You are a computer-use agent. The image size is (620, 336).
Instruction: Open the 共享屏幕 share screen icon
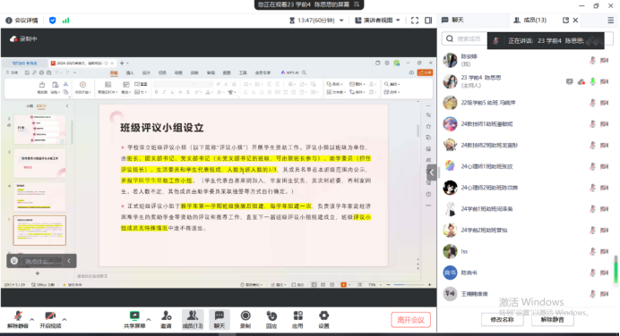click(134, 319)
